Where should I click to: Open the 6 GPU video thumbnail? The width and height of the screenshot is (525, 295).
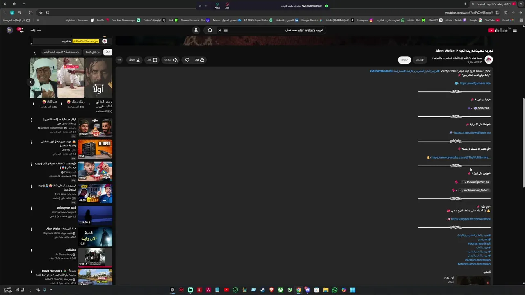pos(95,149)
